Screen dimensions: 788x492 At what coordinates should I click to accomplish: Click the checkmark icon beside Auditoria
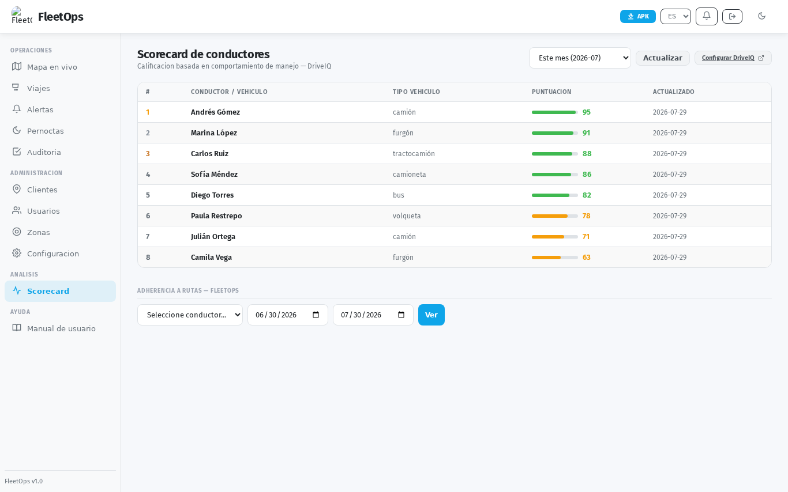click(17, 152)
